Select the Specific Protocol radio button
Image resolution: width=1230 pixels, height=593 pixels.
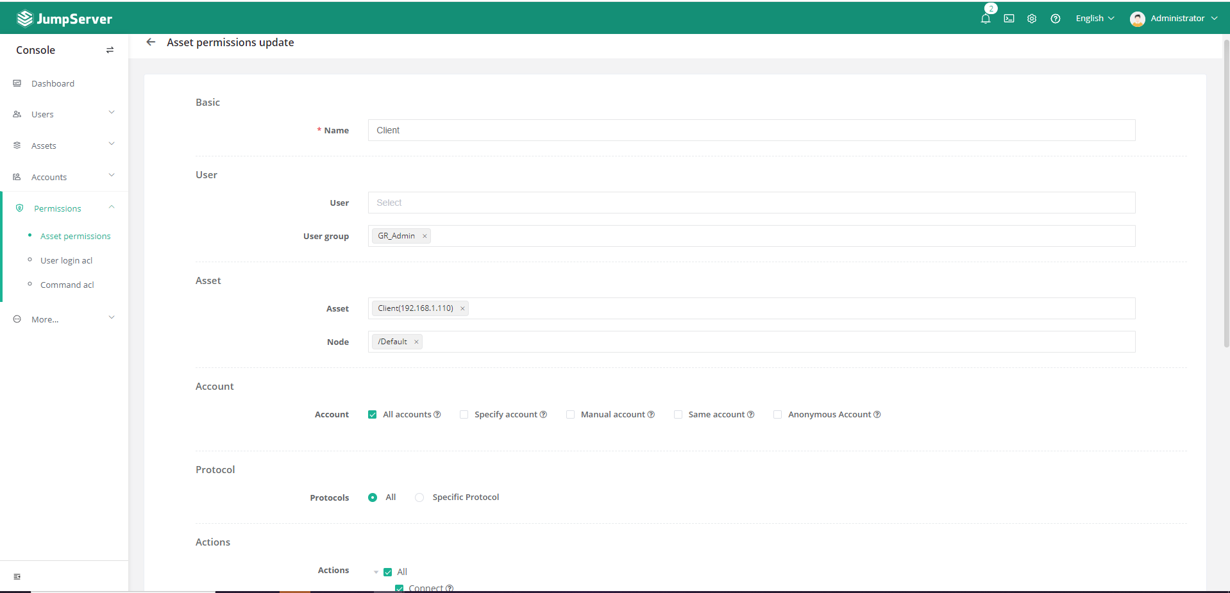tap(419, 497)
